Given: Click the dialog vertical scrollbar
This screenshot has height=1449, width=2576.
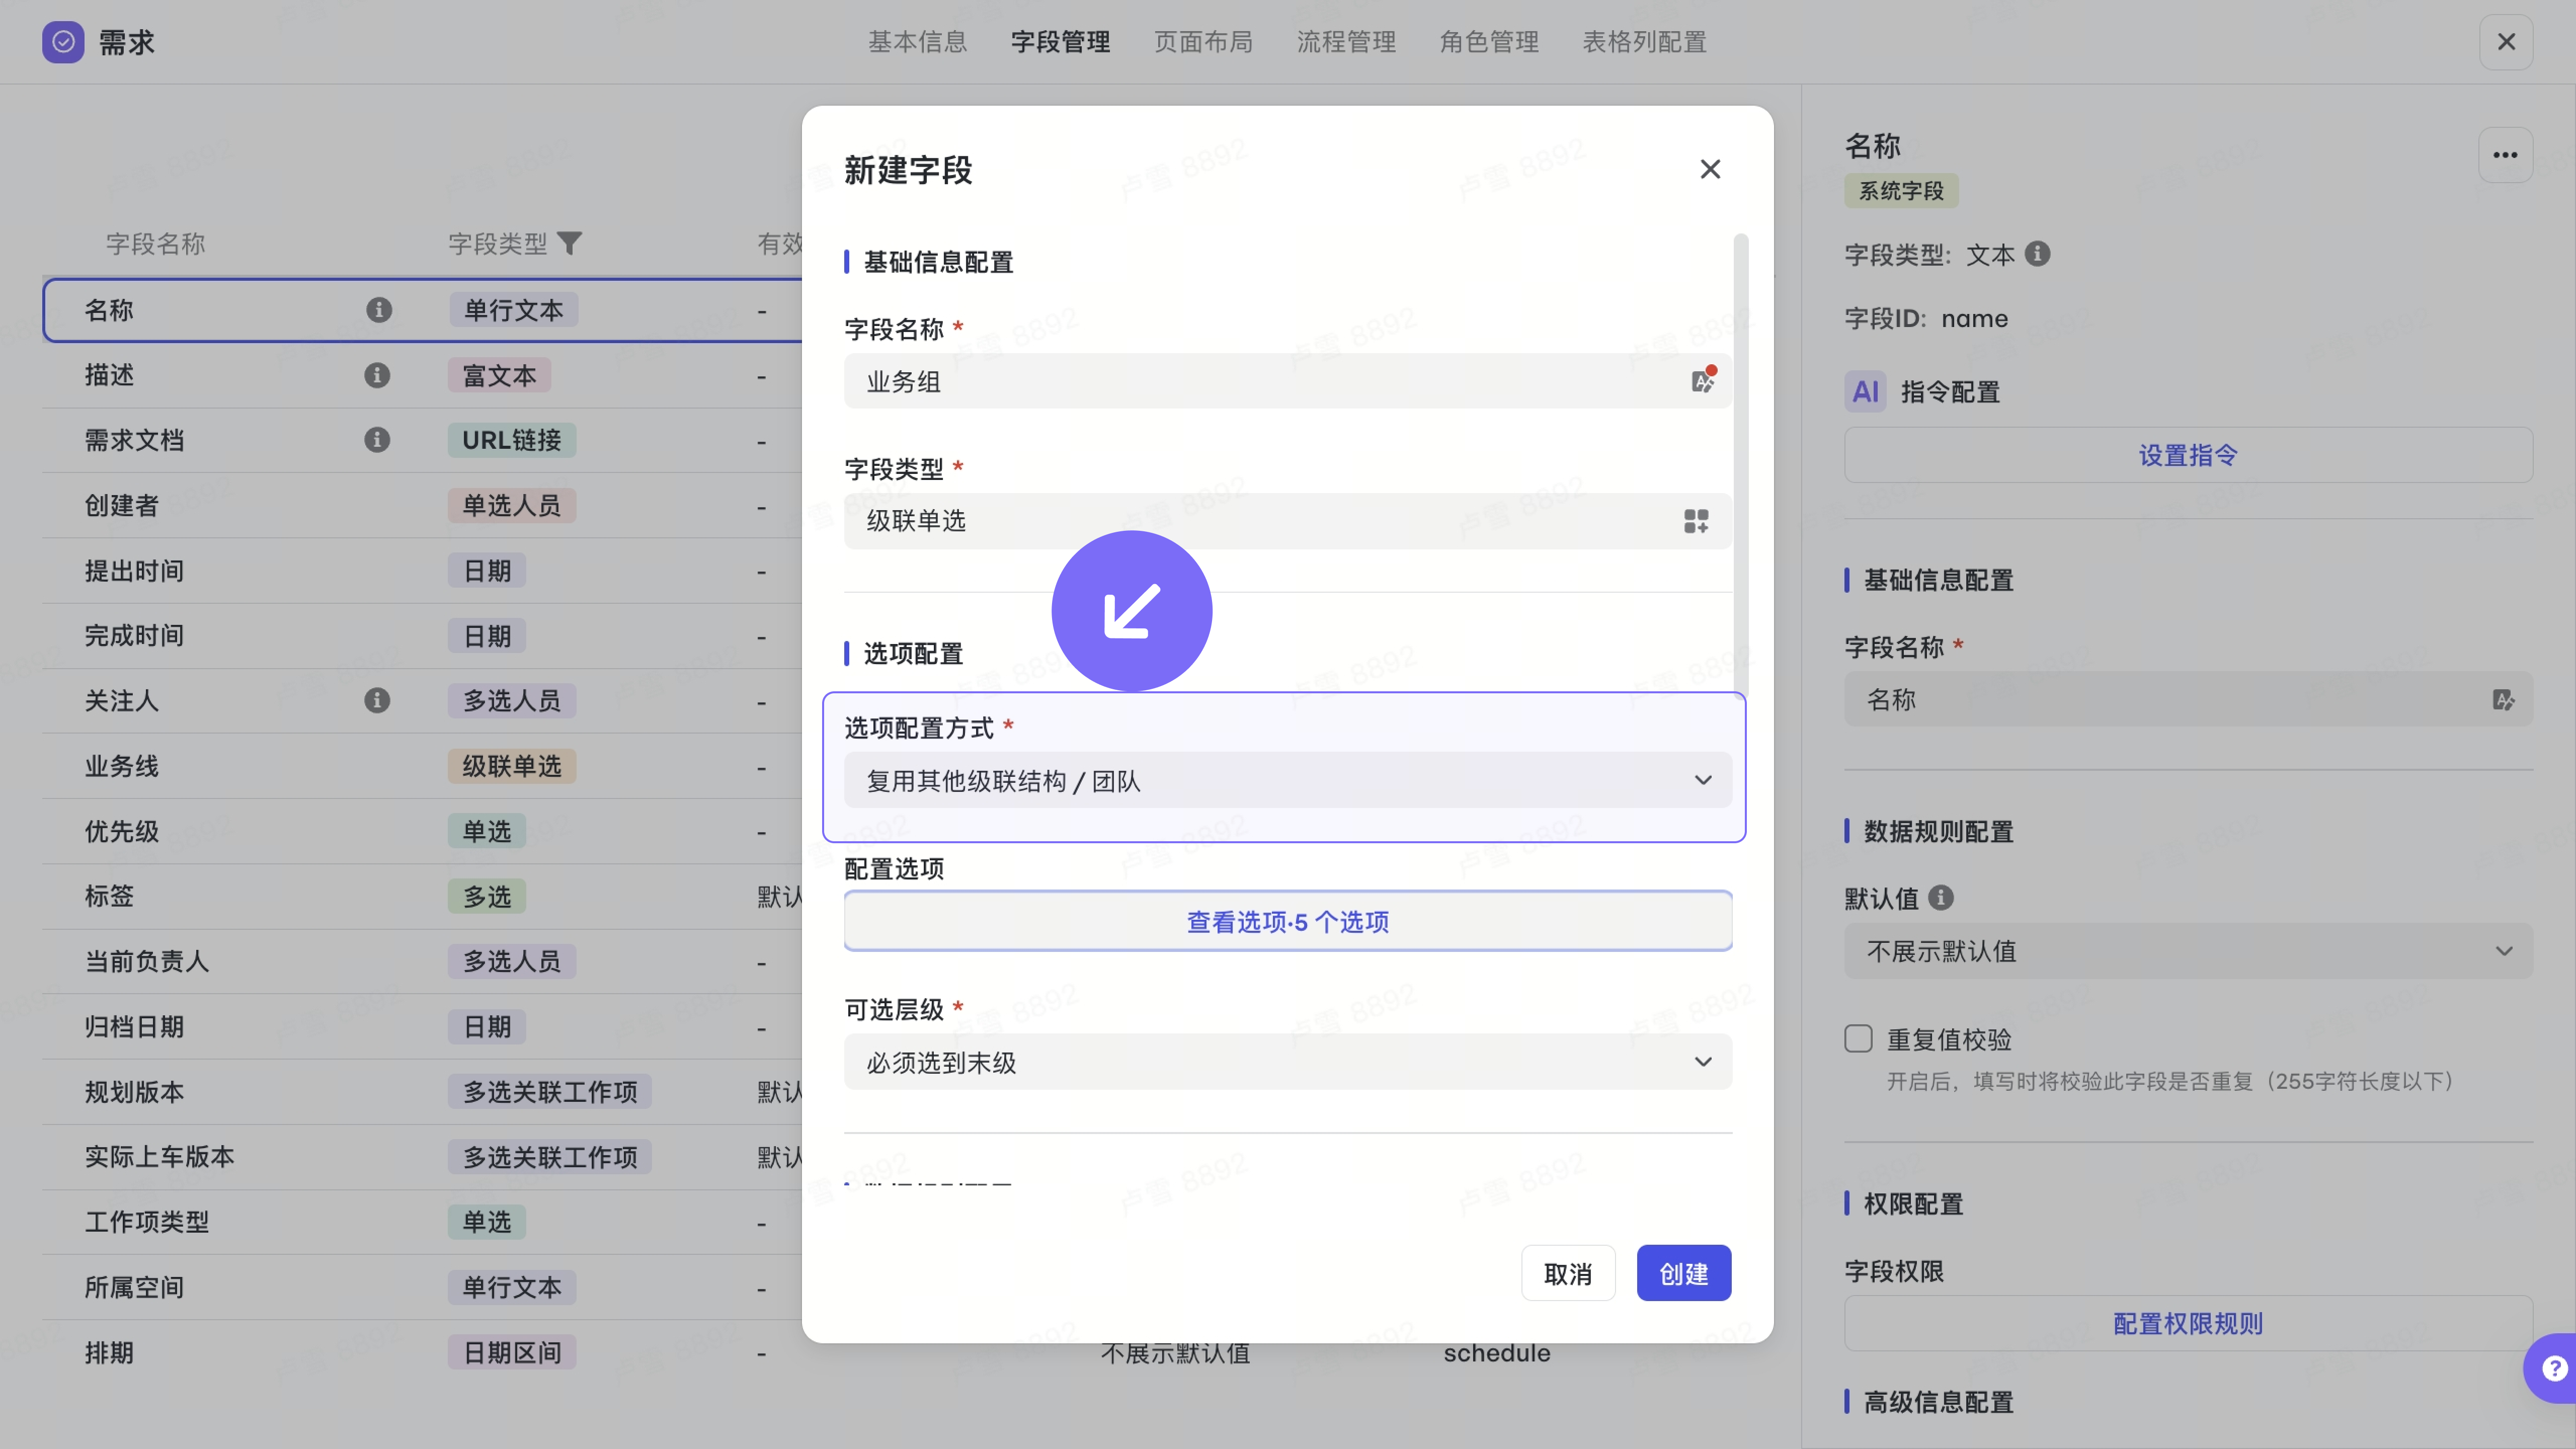Looking at the screenshot, I should coord(1741,467).
